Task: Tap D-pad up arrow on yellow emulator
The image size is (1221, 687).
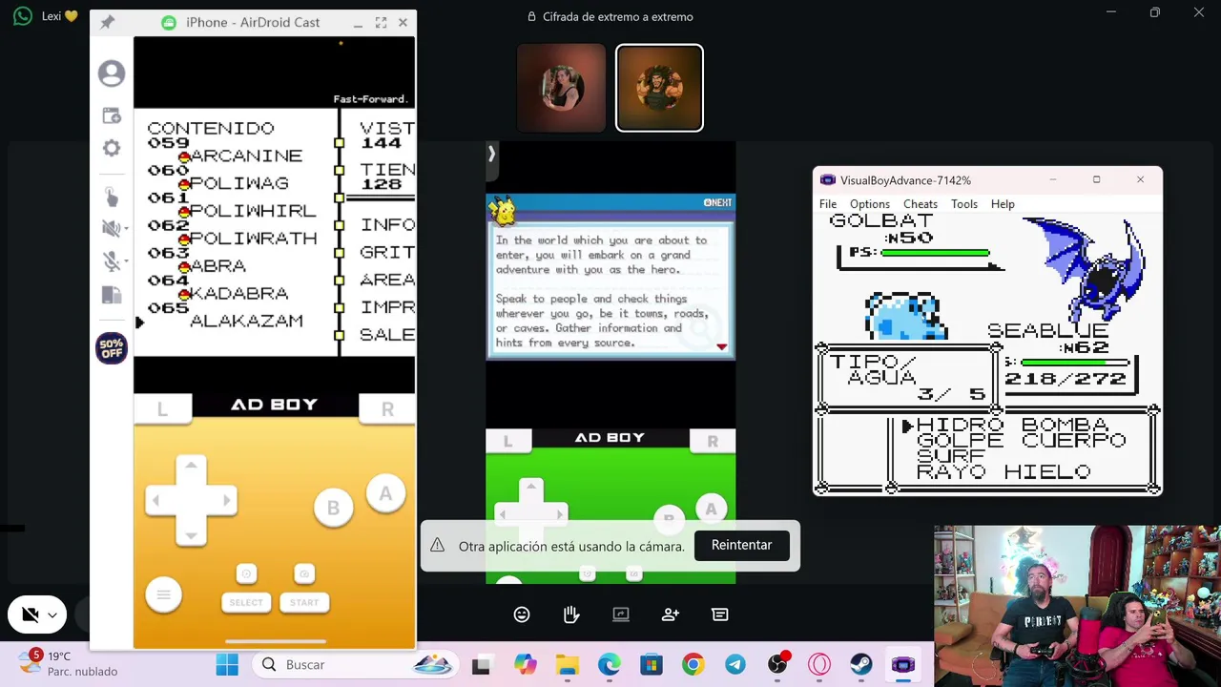Action: pos(191,467)
